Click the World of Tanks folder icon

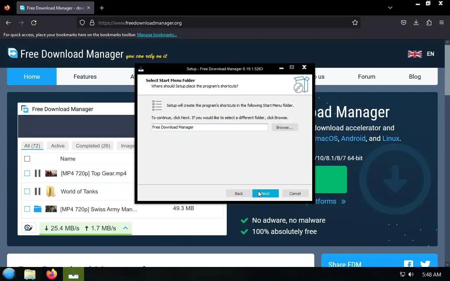pyautogui.click(x=51, y=191)
